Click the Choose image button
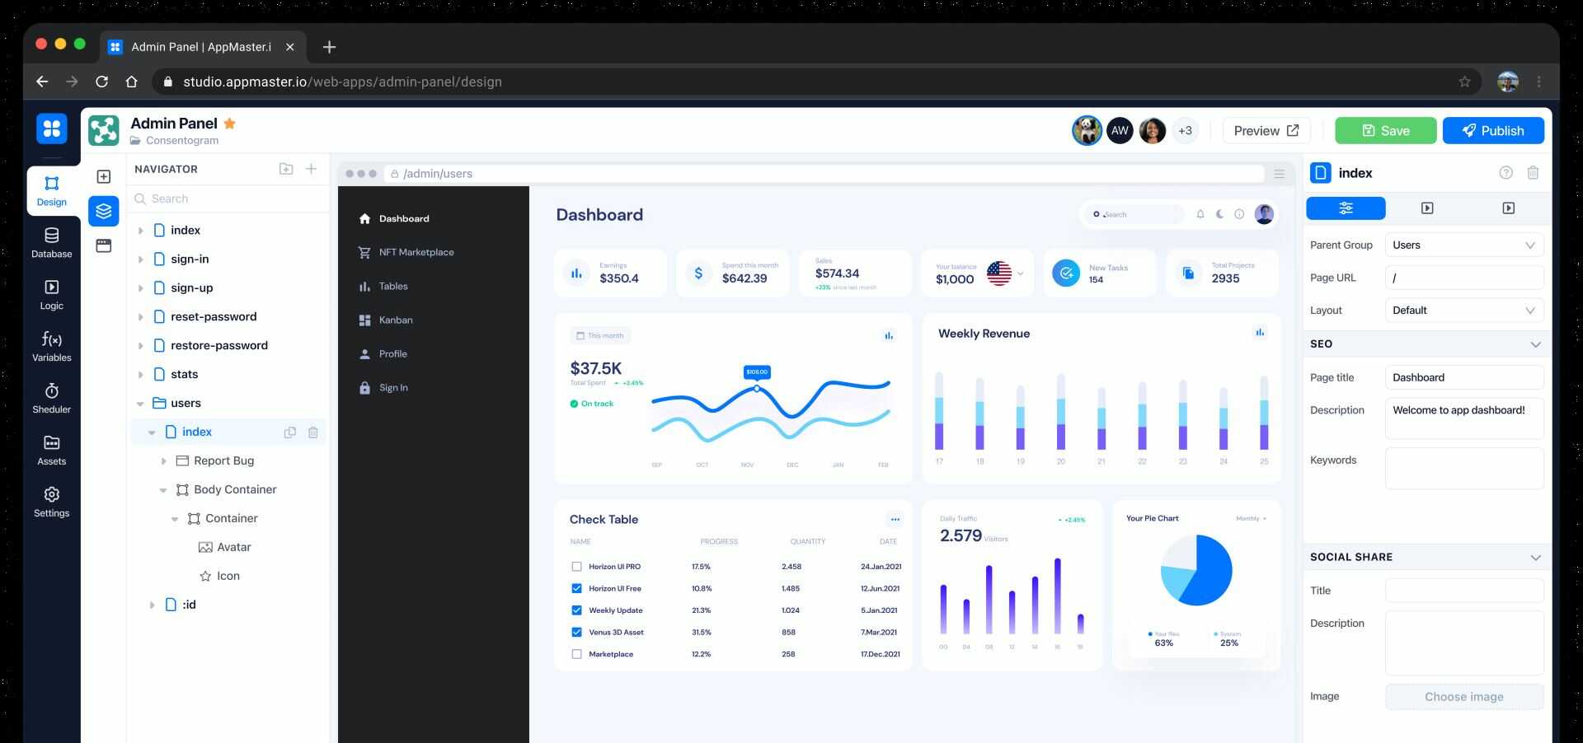 point(1463,697)
